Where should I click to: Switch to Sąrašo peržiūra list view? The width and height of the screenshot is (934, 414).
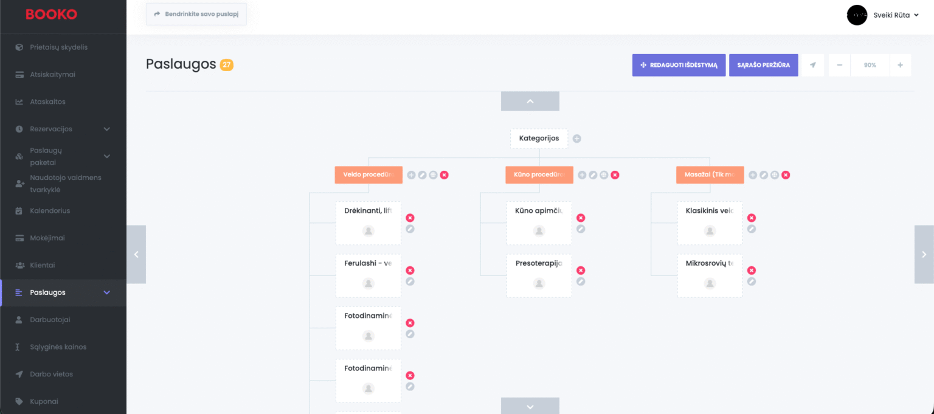pos(763,65)
